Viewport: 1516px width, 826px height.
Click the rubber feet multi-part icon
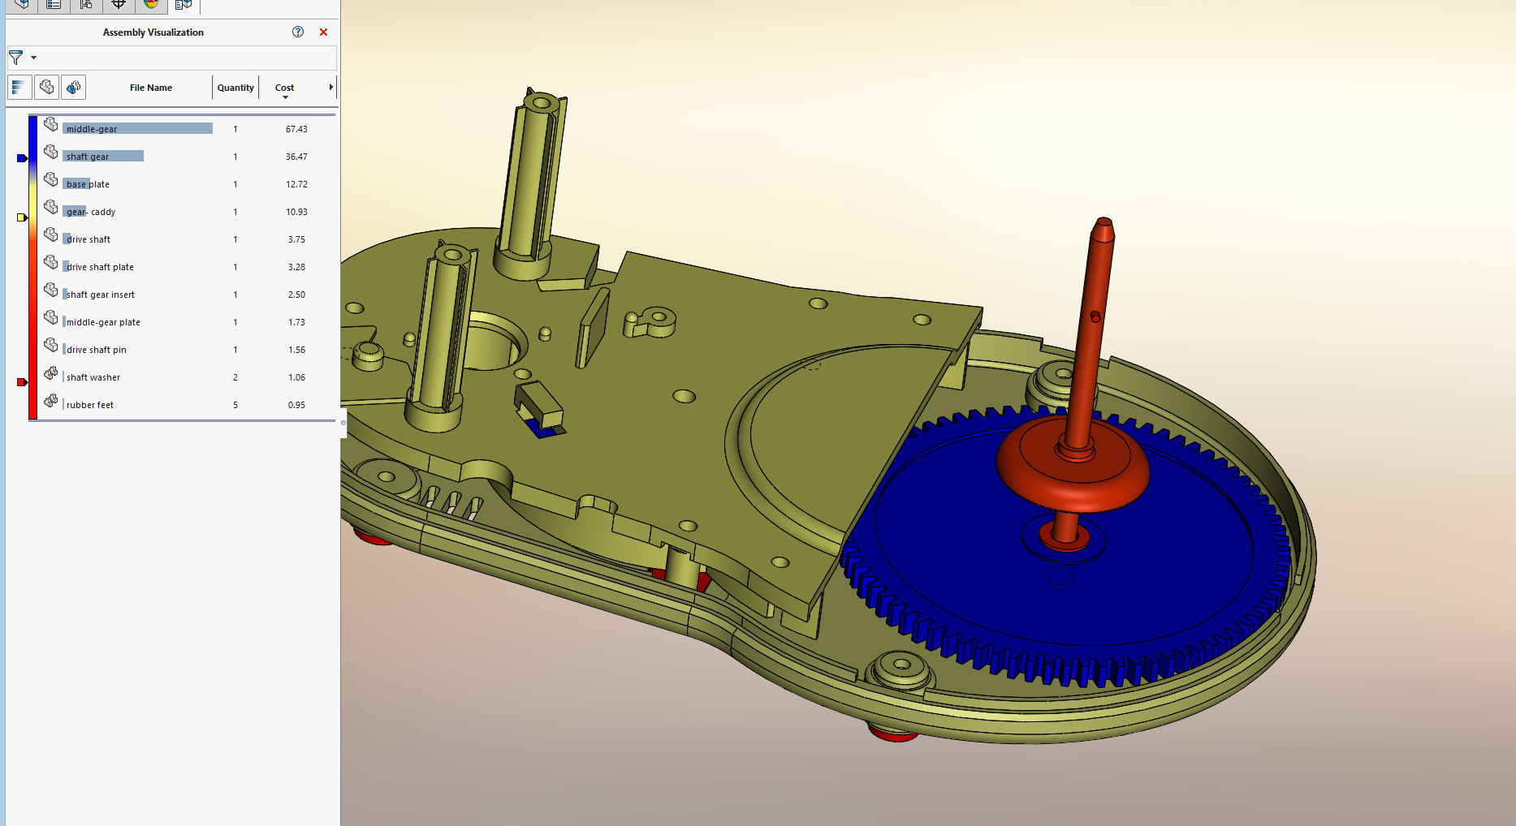50,400
